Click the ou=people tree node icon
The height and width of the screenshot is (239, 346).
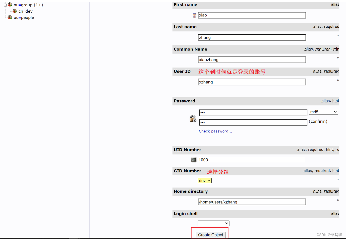click(10, 17)
